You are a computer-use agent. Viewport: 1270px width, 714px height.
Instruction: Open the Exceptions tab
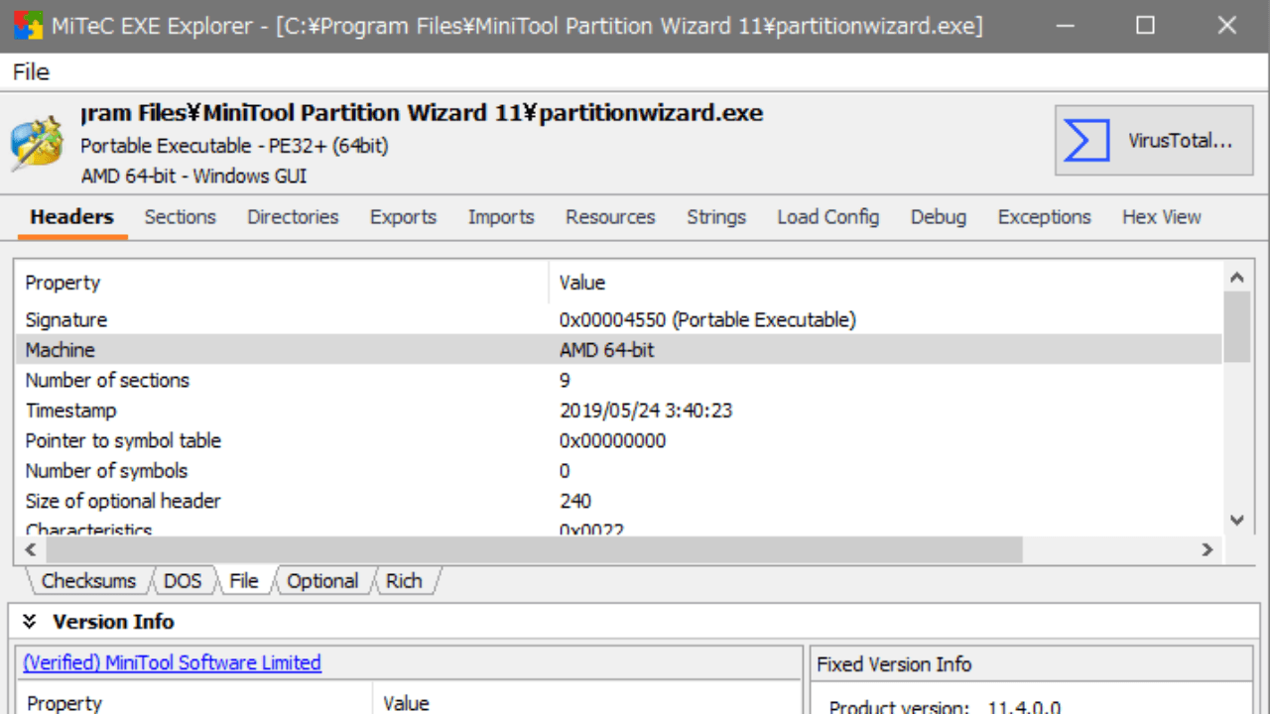pos(1044,217)
